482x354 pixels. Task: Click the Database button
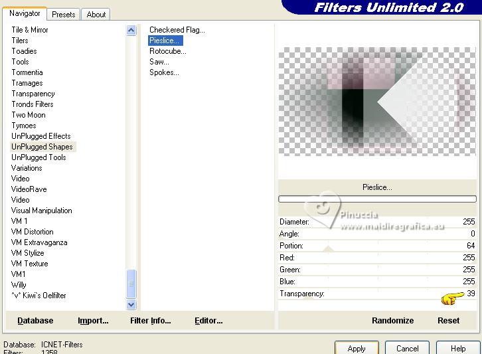click(x=35, y=321)
